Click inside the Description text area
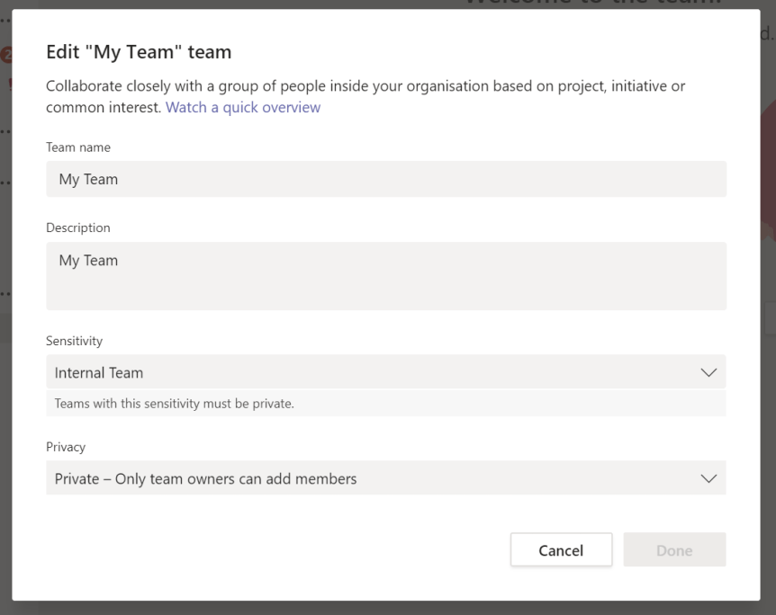Image resolution: width=776 pixels, height=615 pixels. 385,276
